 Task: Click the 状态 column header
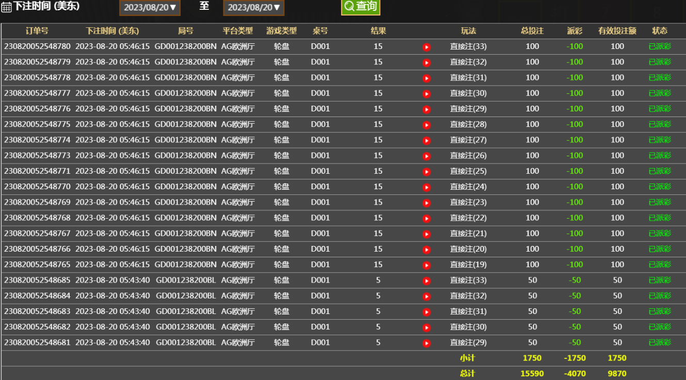click(660, 31)
